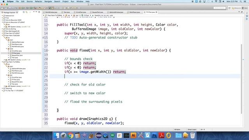Image resolution: width=249 pixels, height=140 pixels.
Task: Open Adobe Photoshop (Ps) from Dock
Action: click(x=154, y=135)
